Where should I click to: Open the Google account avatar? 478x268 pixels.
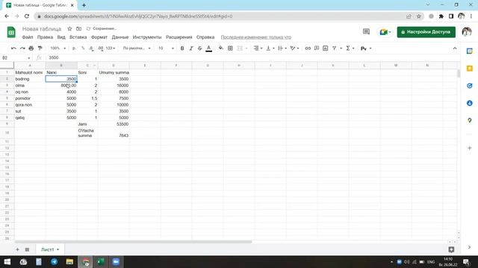coord(466,31)
